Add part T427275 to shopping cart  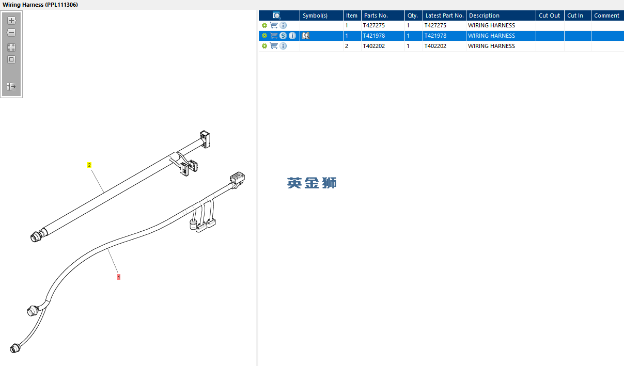coord(274,25)
